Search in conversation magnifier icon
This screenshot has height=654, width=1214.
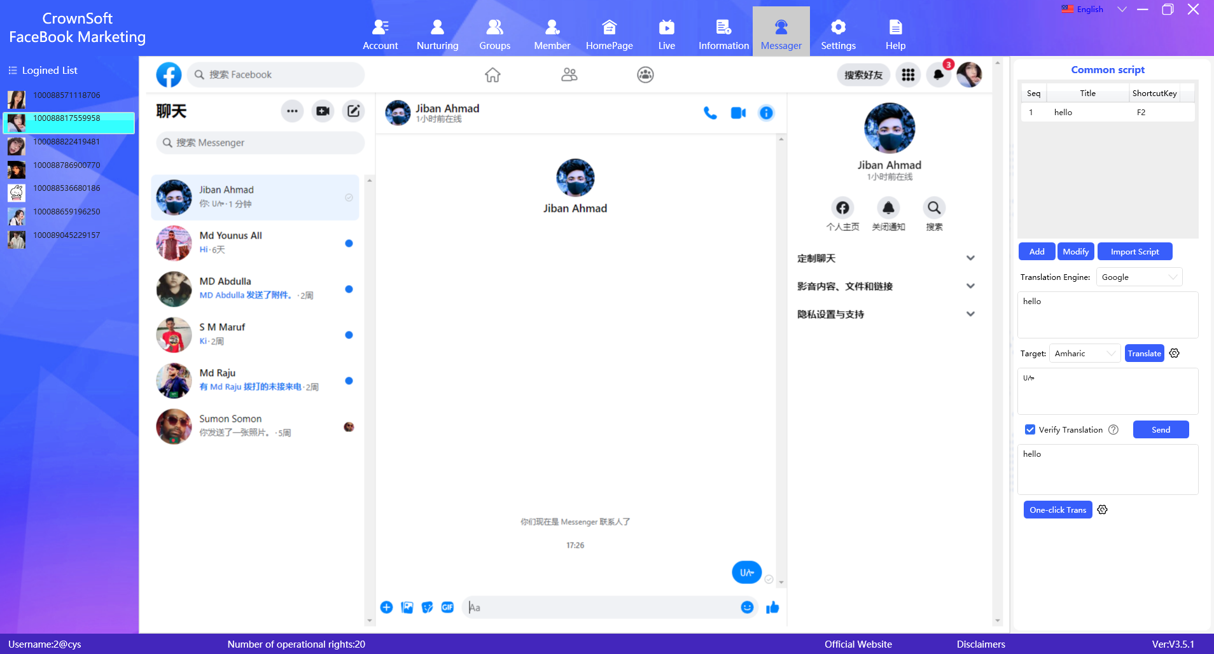[934, 208]
